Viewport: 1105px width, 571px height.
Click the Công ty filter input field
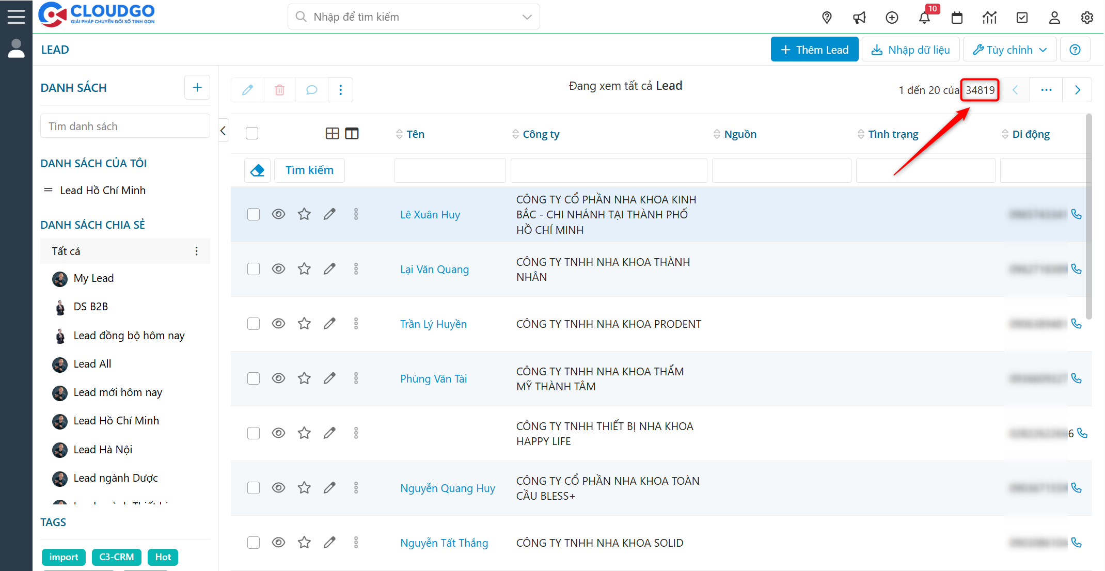608,170
